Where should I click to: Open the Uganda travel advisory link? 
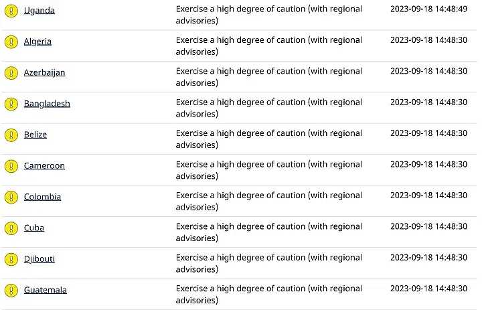click(x=39, y=11)
